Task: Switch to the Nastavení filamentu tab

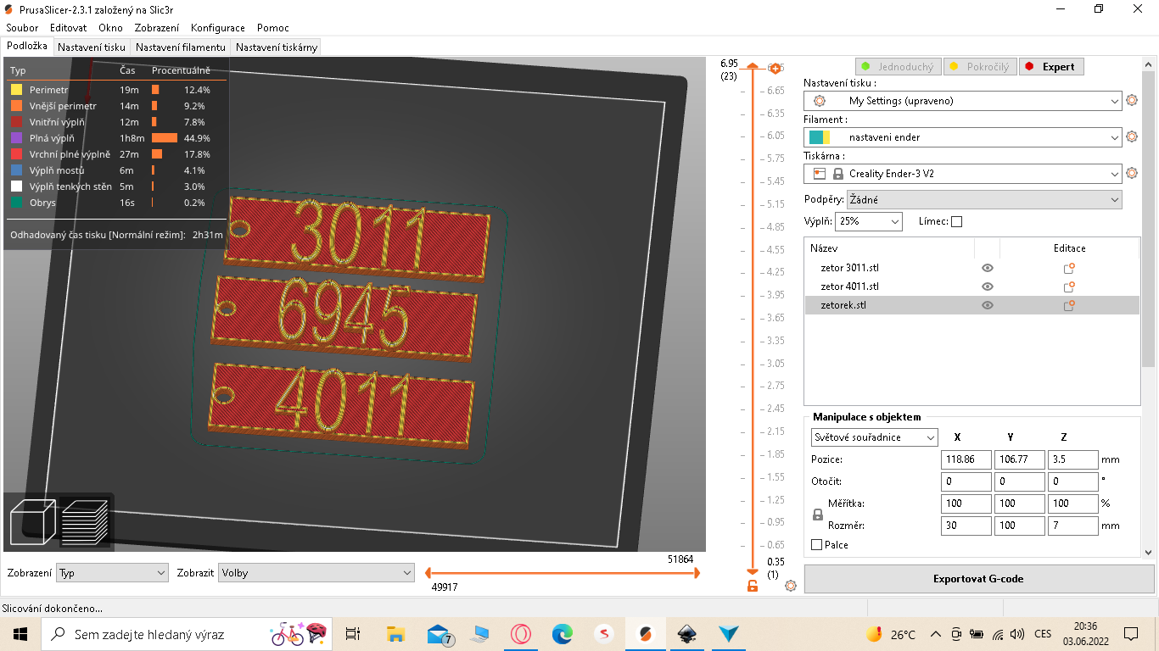Action: tap(181, 47)
